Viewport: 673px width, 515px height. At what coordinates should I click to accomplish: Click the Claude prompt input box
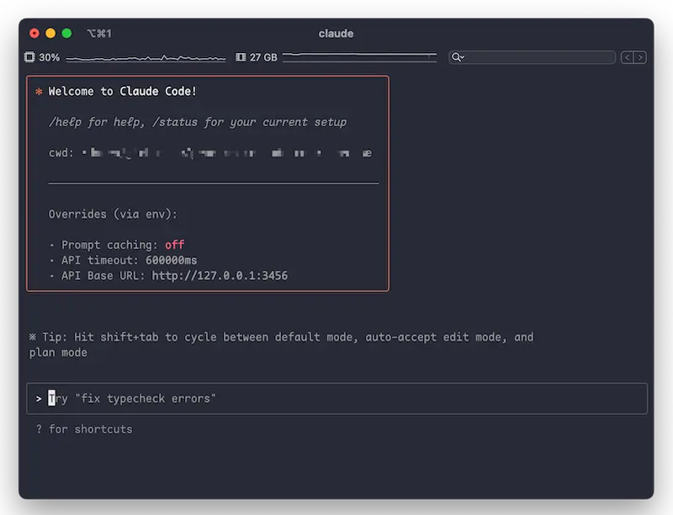[337, 399]
